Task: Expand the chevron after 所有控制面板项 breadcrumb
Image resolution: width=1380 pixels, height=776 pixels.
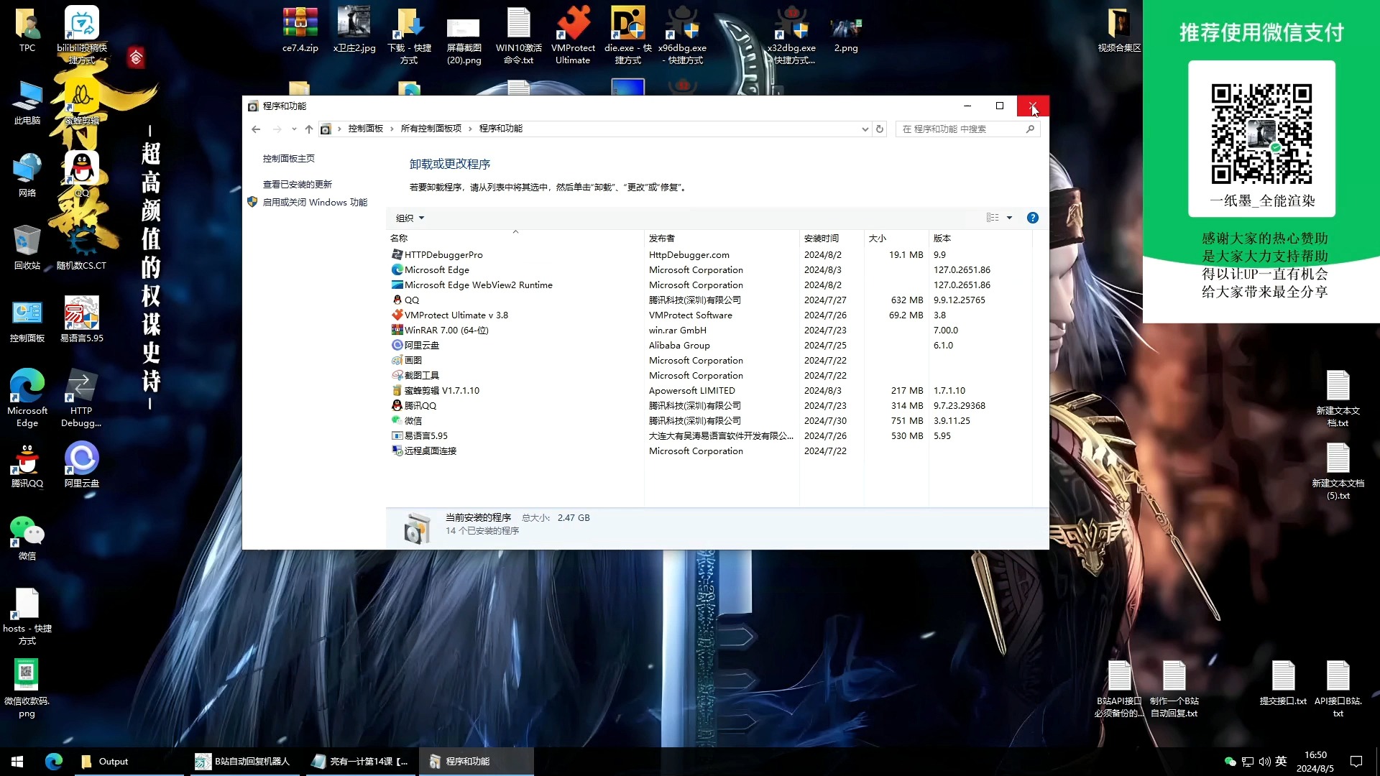Action: (x=470, y=129)
